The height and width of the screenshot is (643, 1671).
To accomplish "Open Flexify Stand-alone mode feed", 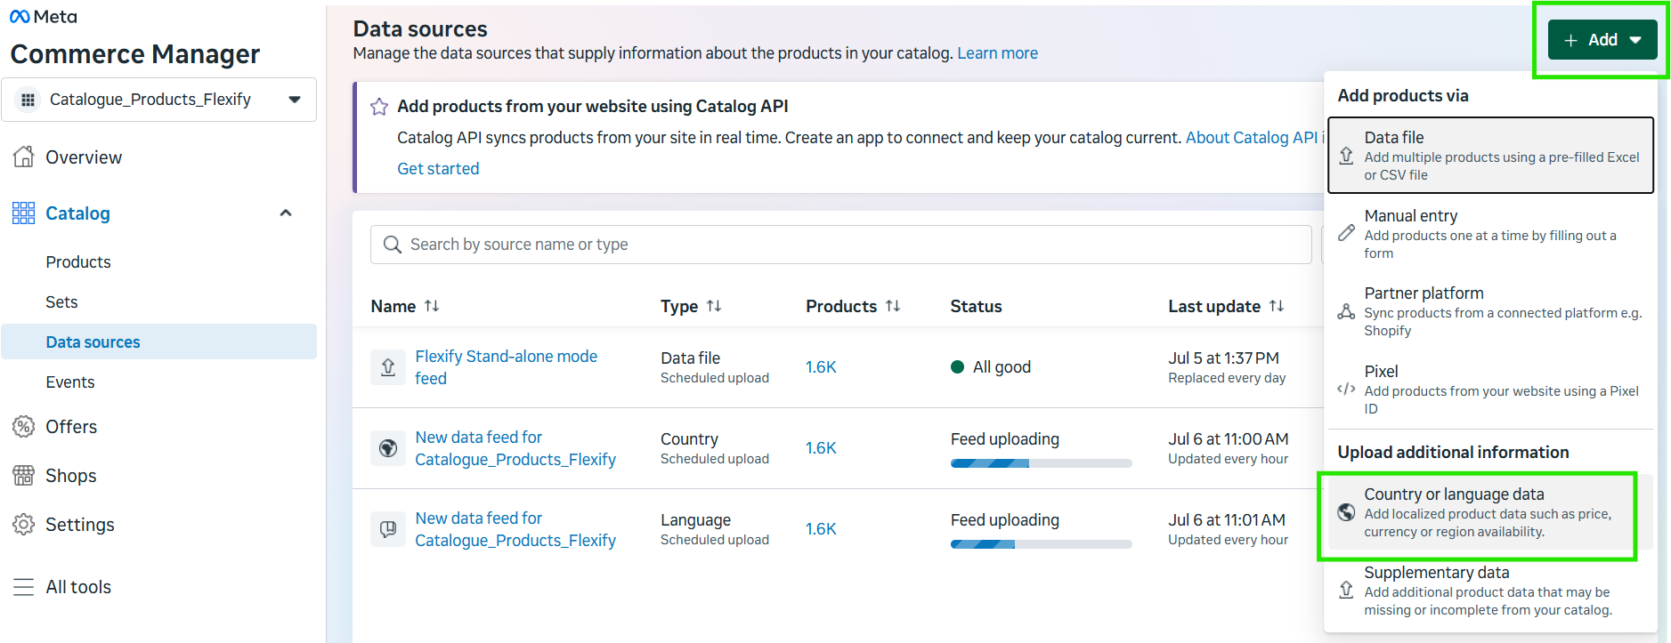I will (506, 366).
